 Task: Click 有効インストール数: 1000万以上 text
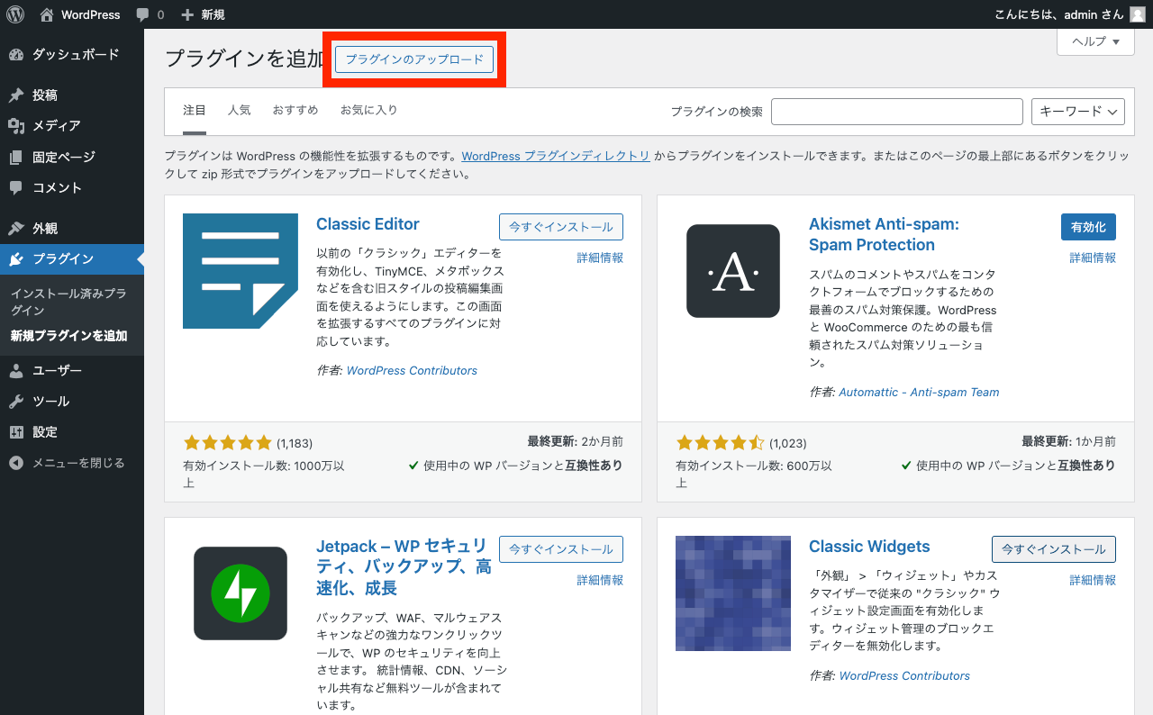point(264,474)
